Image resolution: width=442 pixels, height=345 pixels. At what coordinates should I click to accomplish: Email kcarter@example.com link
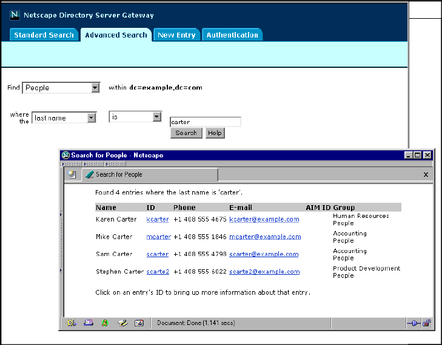pos(264,219)
